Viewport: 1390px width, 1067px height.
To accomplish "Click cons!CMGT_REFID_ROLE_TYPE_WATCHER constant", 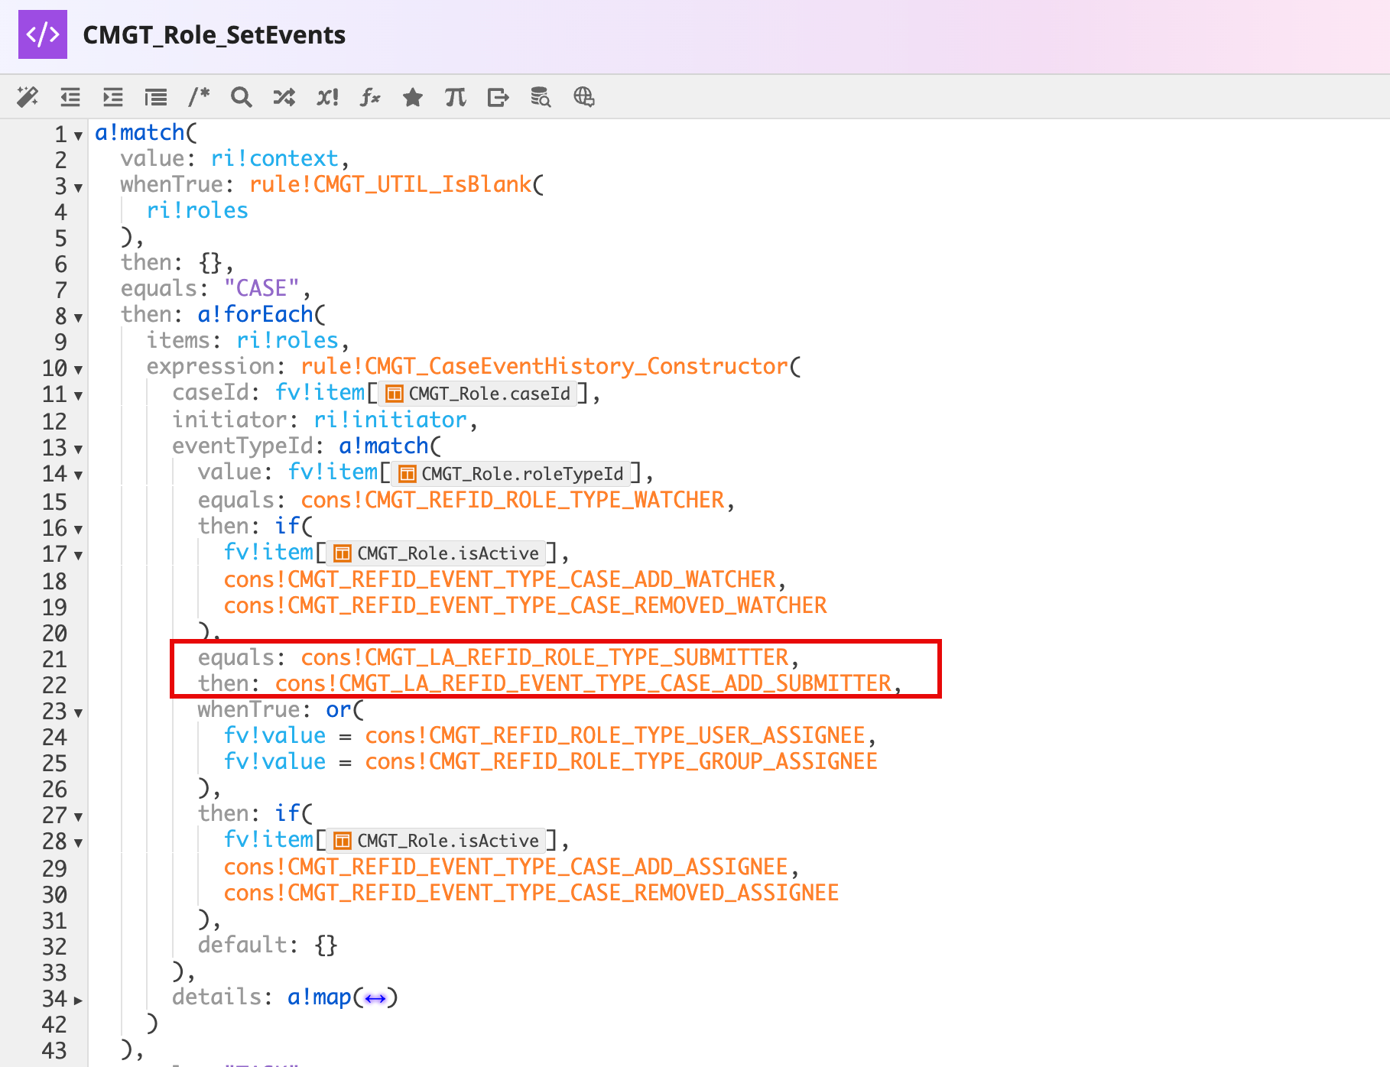I will click(512, 500).
